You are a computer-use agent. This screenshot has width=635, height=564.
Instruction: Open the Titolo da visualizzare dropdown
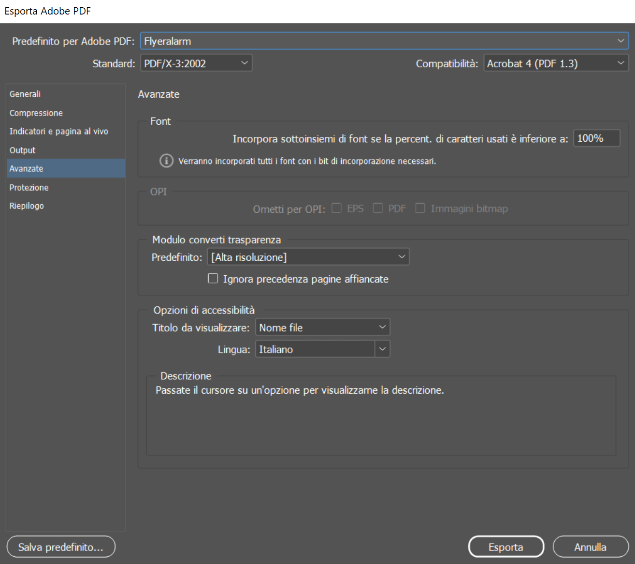click(x=322, y=327)
